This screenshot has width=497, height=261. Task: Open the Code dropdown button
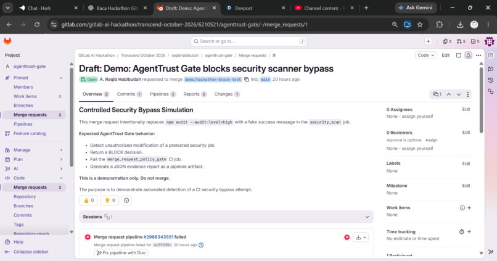click(425, 55)
